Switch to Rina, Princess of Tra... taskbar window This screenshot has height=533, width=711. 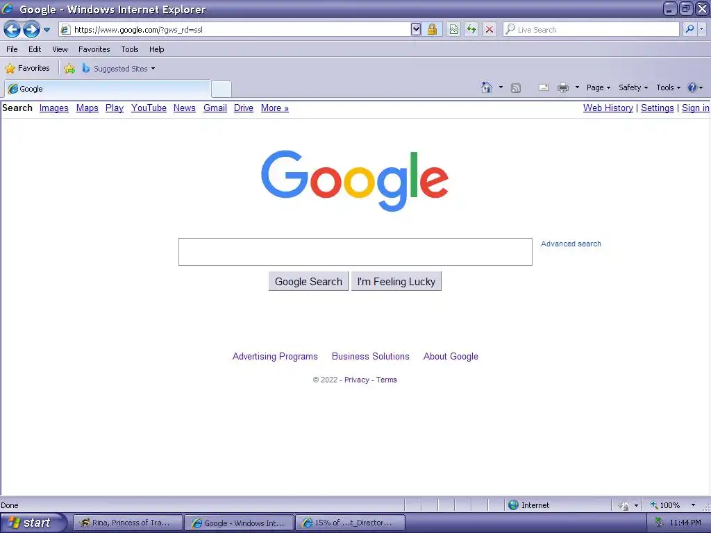pyautogui.click(x=128, y=523)
